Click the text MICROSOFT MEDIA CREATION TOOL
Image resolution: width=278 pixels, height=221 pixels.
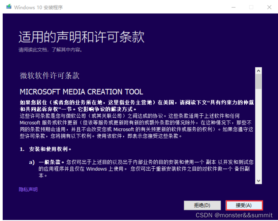click(x=82, y=92)
